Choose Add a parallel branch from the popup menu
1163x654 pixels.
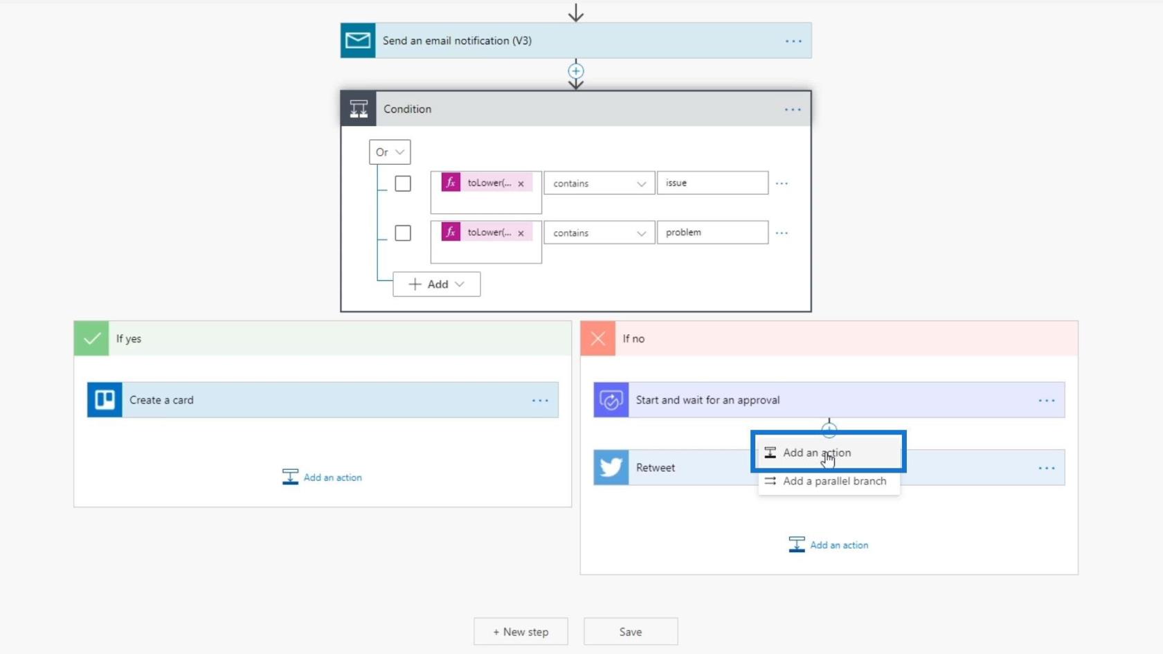pyautogui.click(x=829, y=481)
